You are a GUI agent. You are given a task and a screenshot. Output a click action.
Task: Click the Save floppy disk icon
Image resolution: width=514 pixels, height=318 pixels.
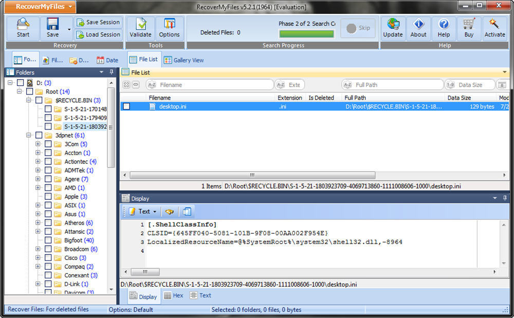coord(52,25)
